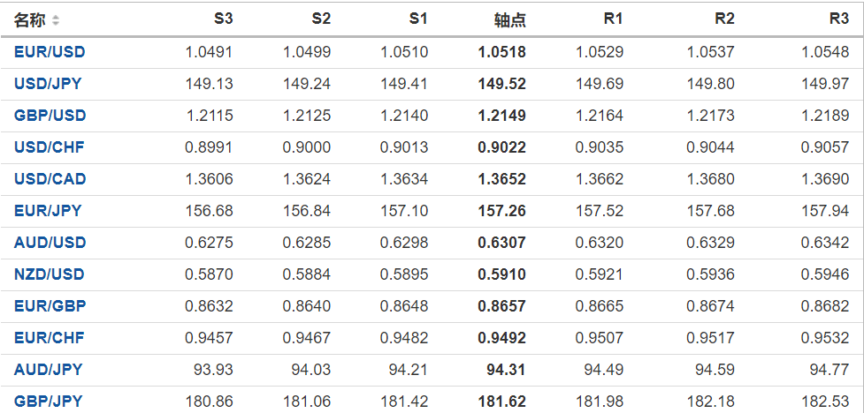Open the GBP/JPY pair link
The image size is (864, 413).
click(48, 402)
